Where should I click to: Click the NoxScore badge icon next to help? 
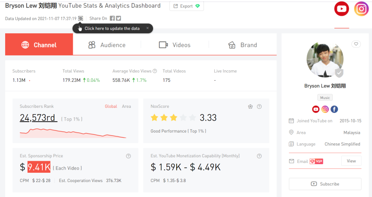pos(251,107)
